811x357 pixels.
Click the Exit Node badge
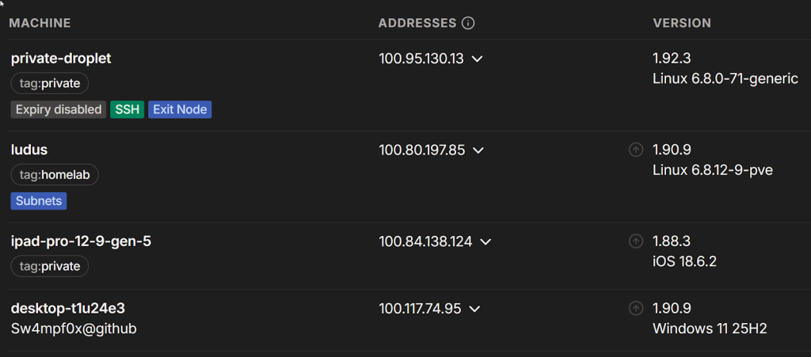(x=180, y=109)
